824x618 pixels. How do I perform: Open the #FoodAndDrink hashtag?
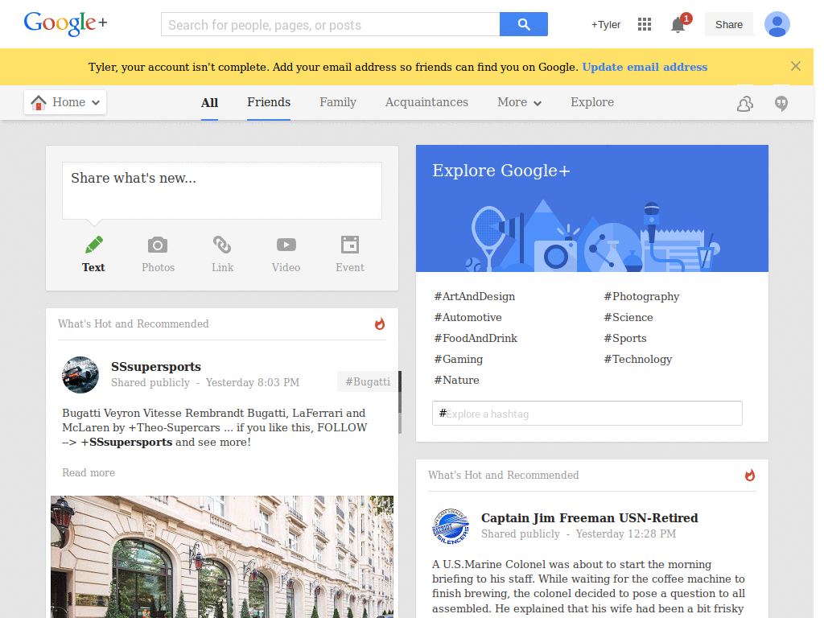(476, 339)
